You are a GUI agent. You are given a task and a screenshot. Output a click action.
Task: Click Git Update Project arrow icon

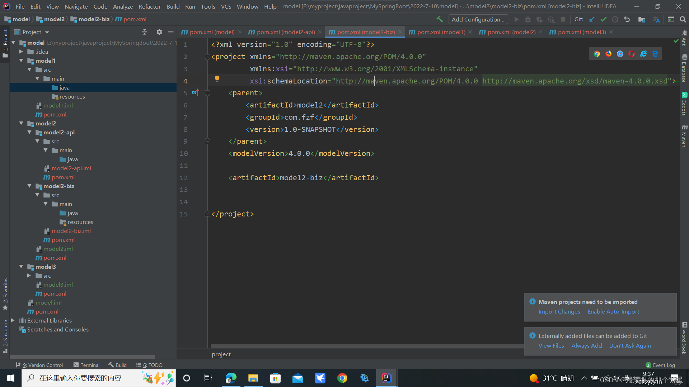(x=592, y=19)
